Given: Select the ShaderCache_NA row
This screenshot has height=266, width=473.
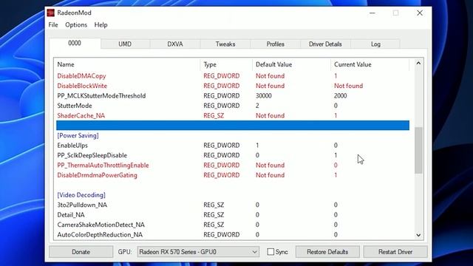Looking at the screenshot, I should [x=233, y=116].
